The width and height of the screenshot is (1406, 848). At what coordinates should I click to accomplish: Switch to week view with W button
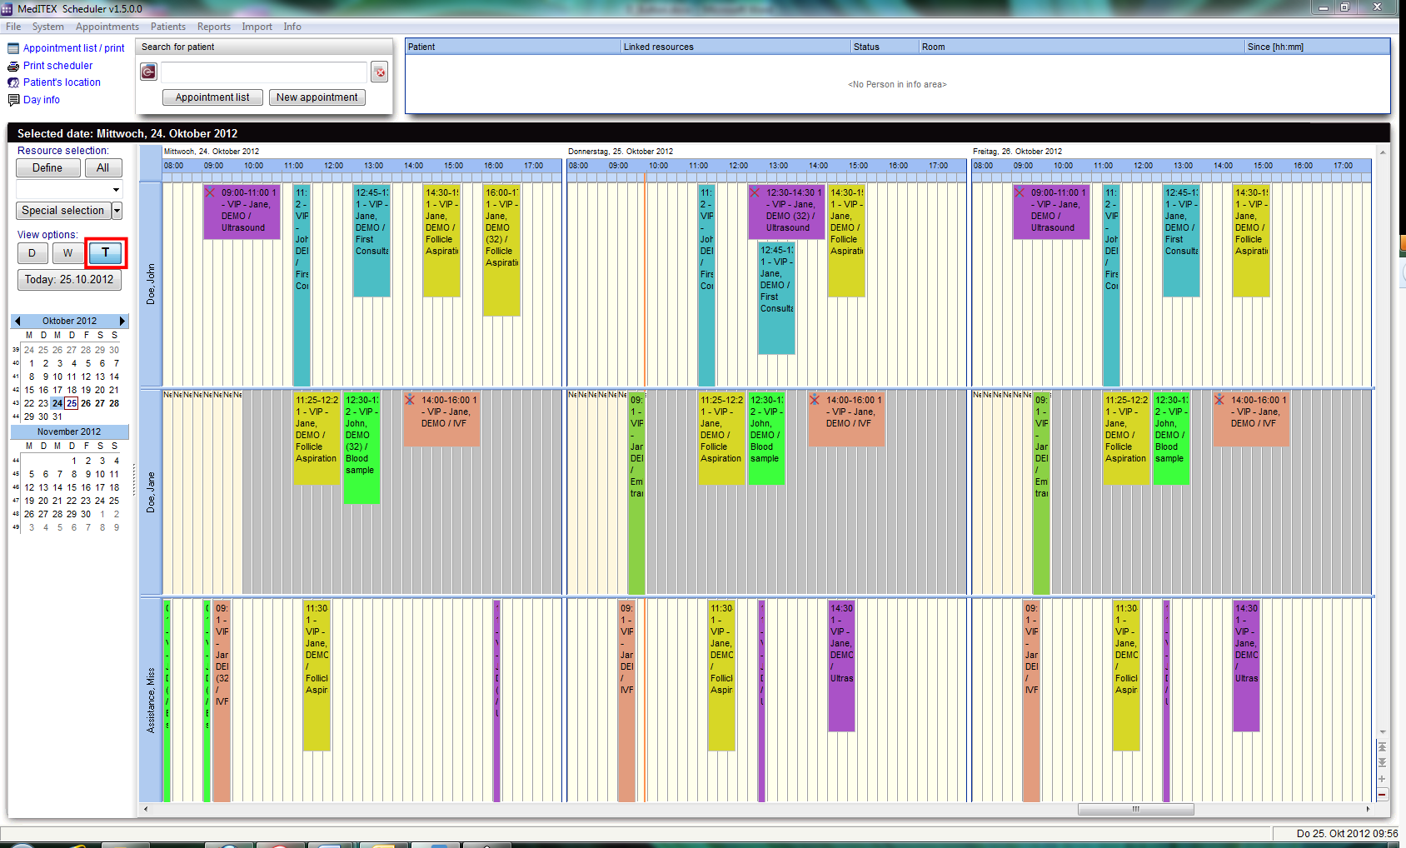[x=67, y=253]
